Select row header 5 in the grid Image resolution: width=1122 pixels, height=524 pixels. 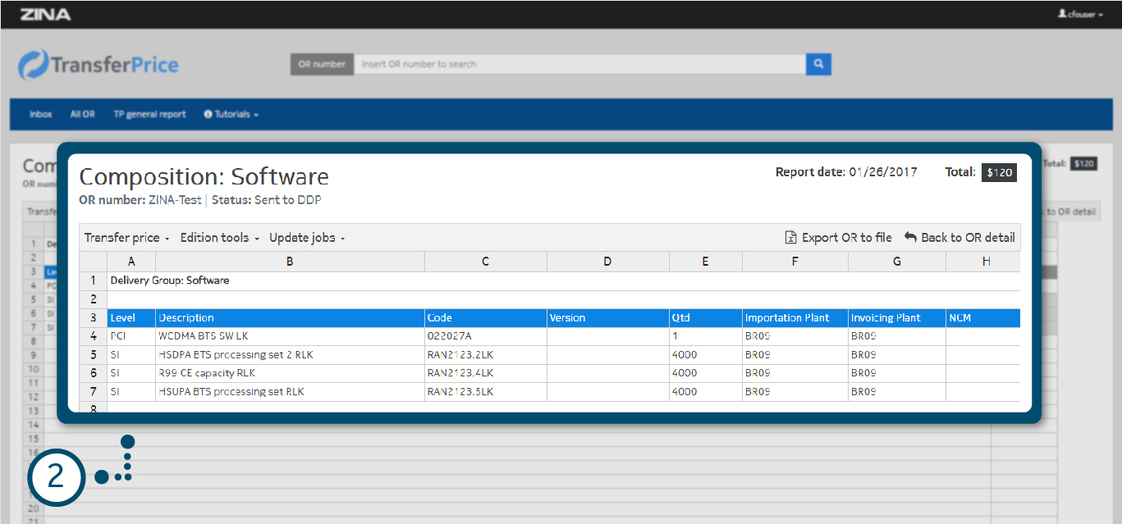click(x=93, y=355)
